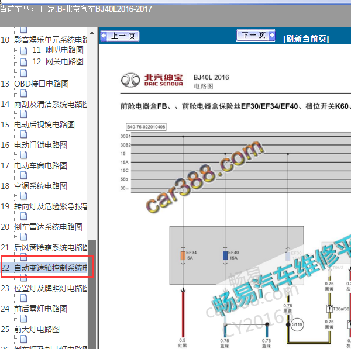Click the tree panel scrollbar thumb
This screenshot has width=351, height=349.
pos(92,294)
